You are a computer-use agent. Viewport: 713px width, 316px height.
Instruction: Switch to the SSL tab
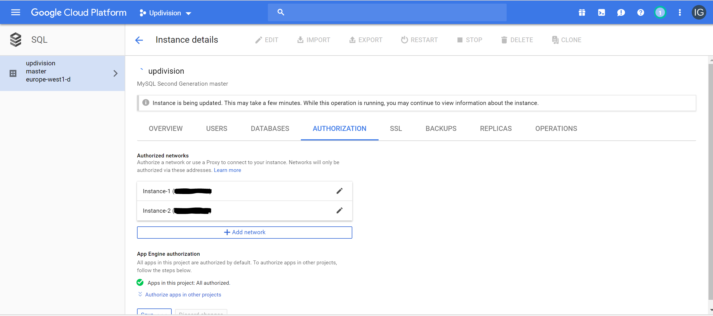point(396,128)
